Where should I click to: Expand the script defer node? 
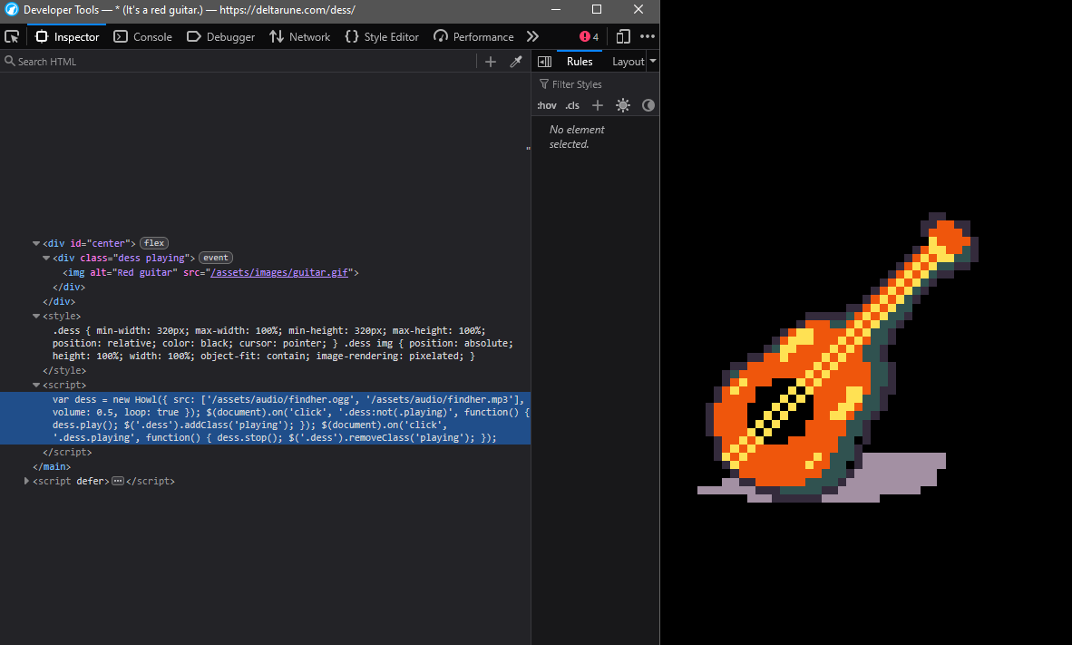tap(26, 481)
